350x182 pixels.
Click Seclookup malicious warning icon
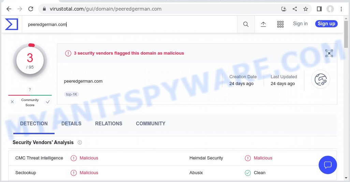point(74,173)
